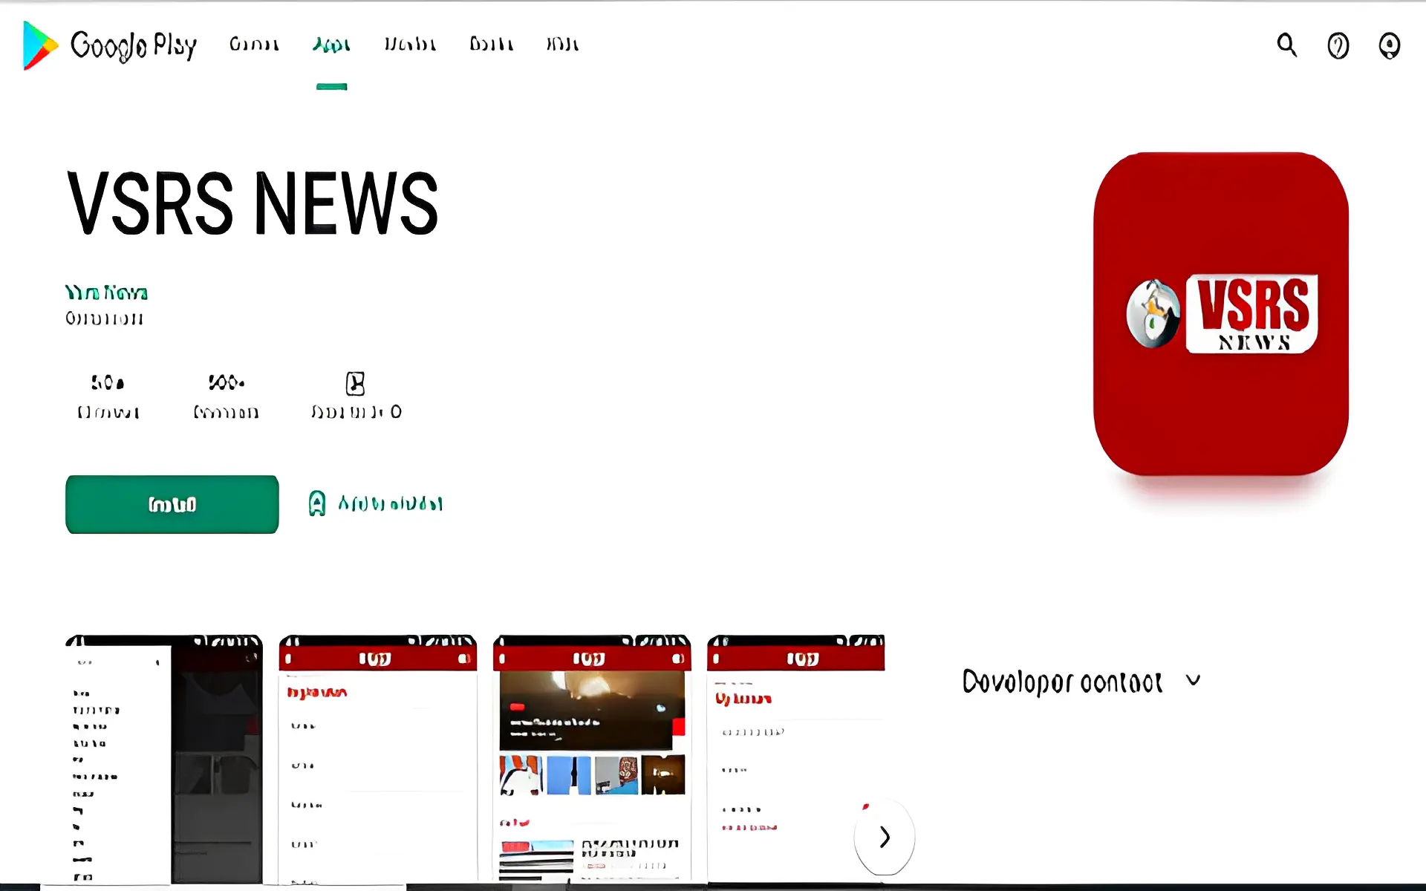Open the fifth navigation tab, Kids
Viewport: 1426px width, 891px height.
click(562, 45)
